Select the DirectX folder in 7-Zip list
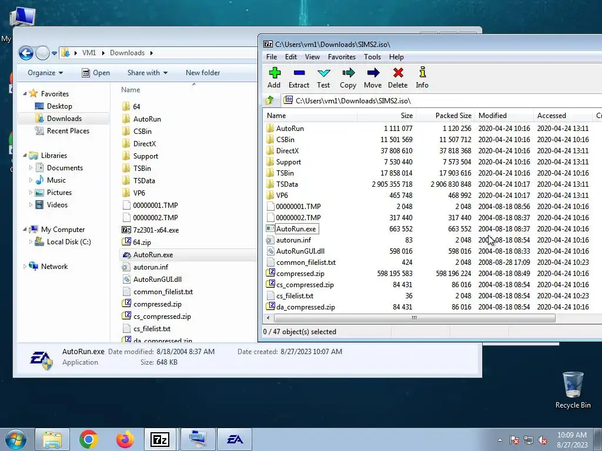602x451 pixels. tap(287, 151)
